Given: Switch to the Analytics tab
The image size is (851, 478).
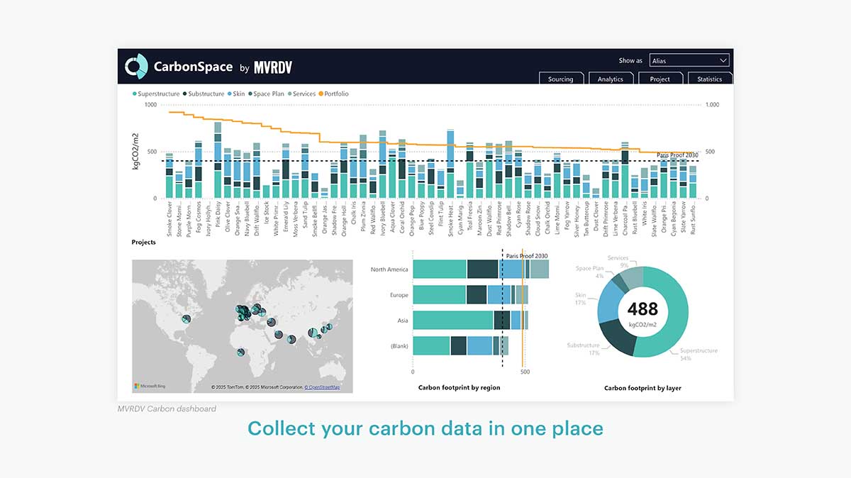Looking at the screenshot, I should 611,79.
